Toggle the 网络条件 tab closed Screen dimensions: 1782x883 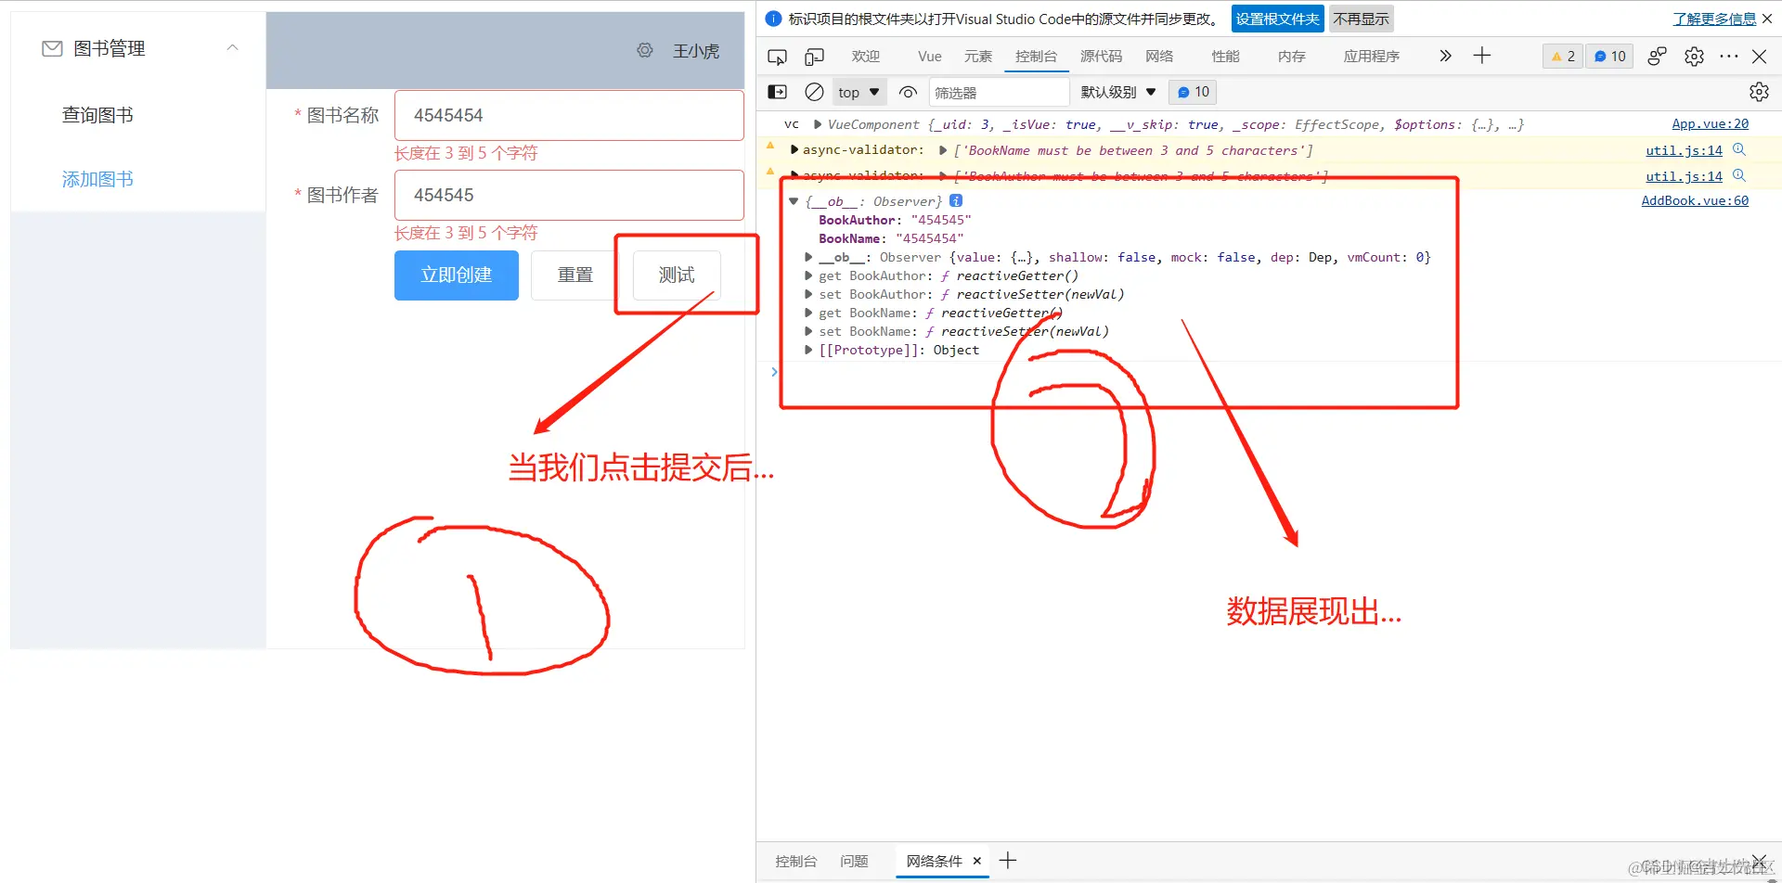click(976, 861)
